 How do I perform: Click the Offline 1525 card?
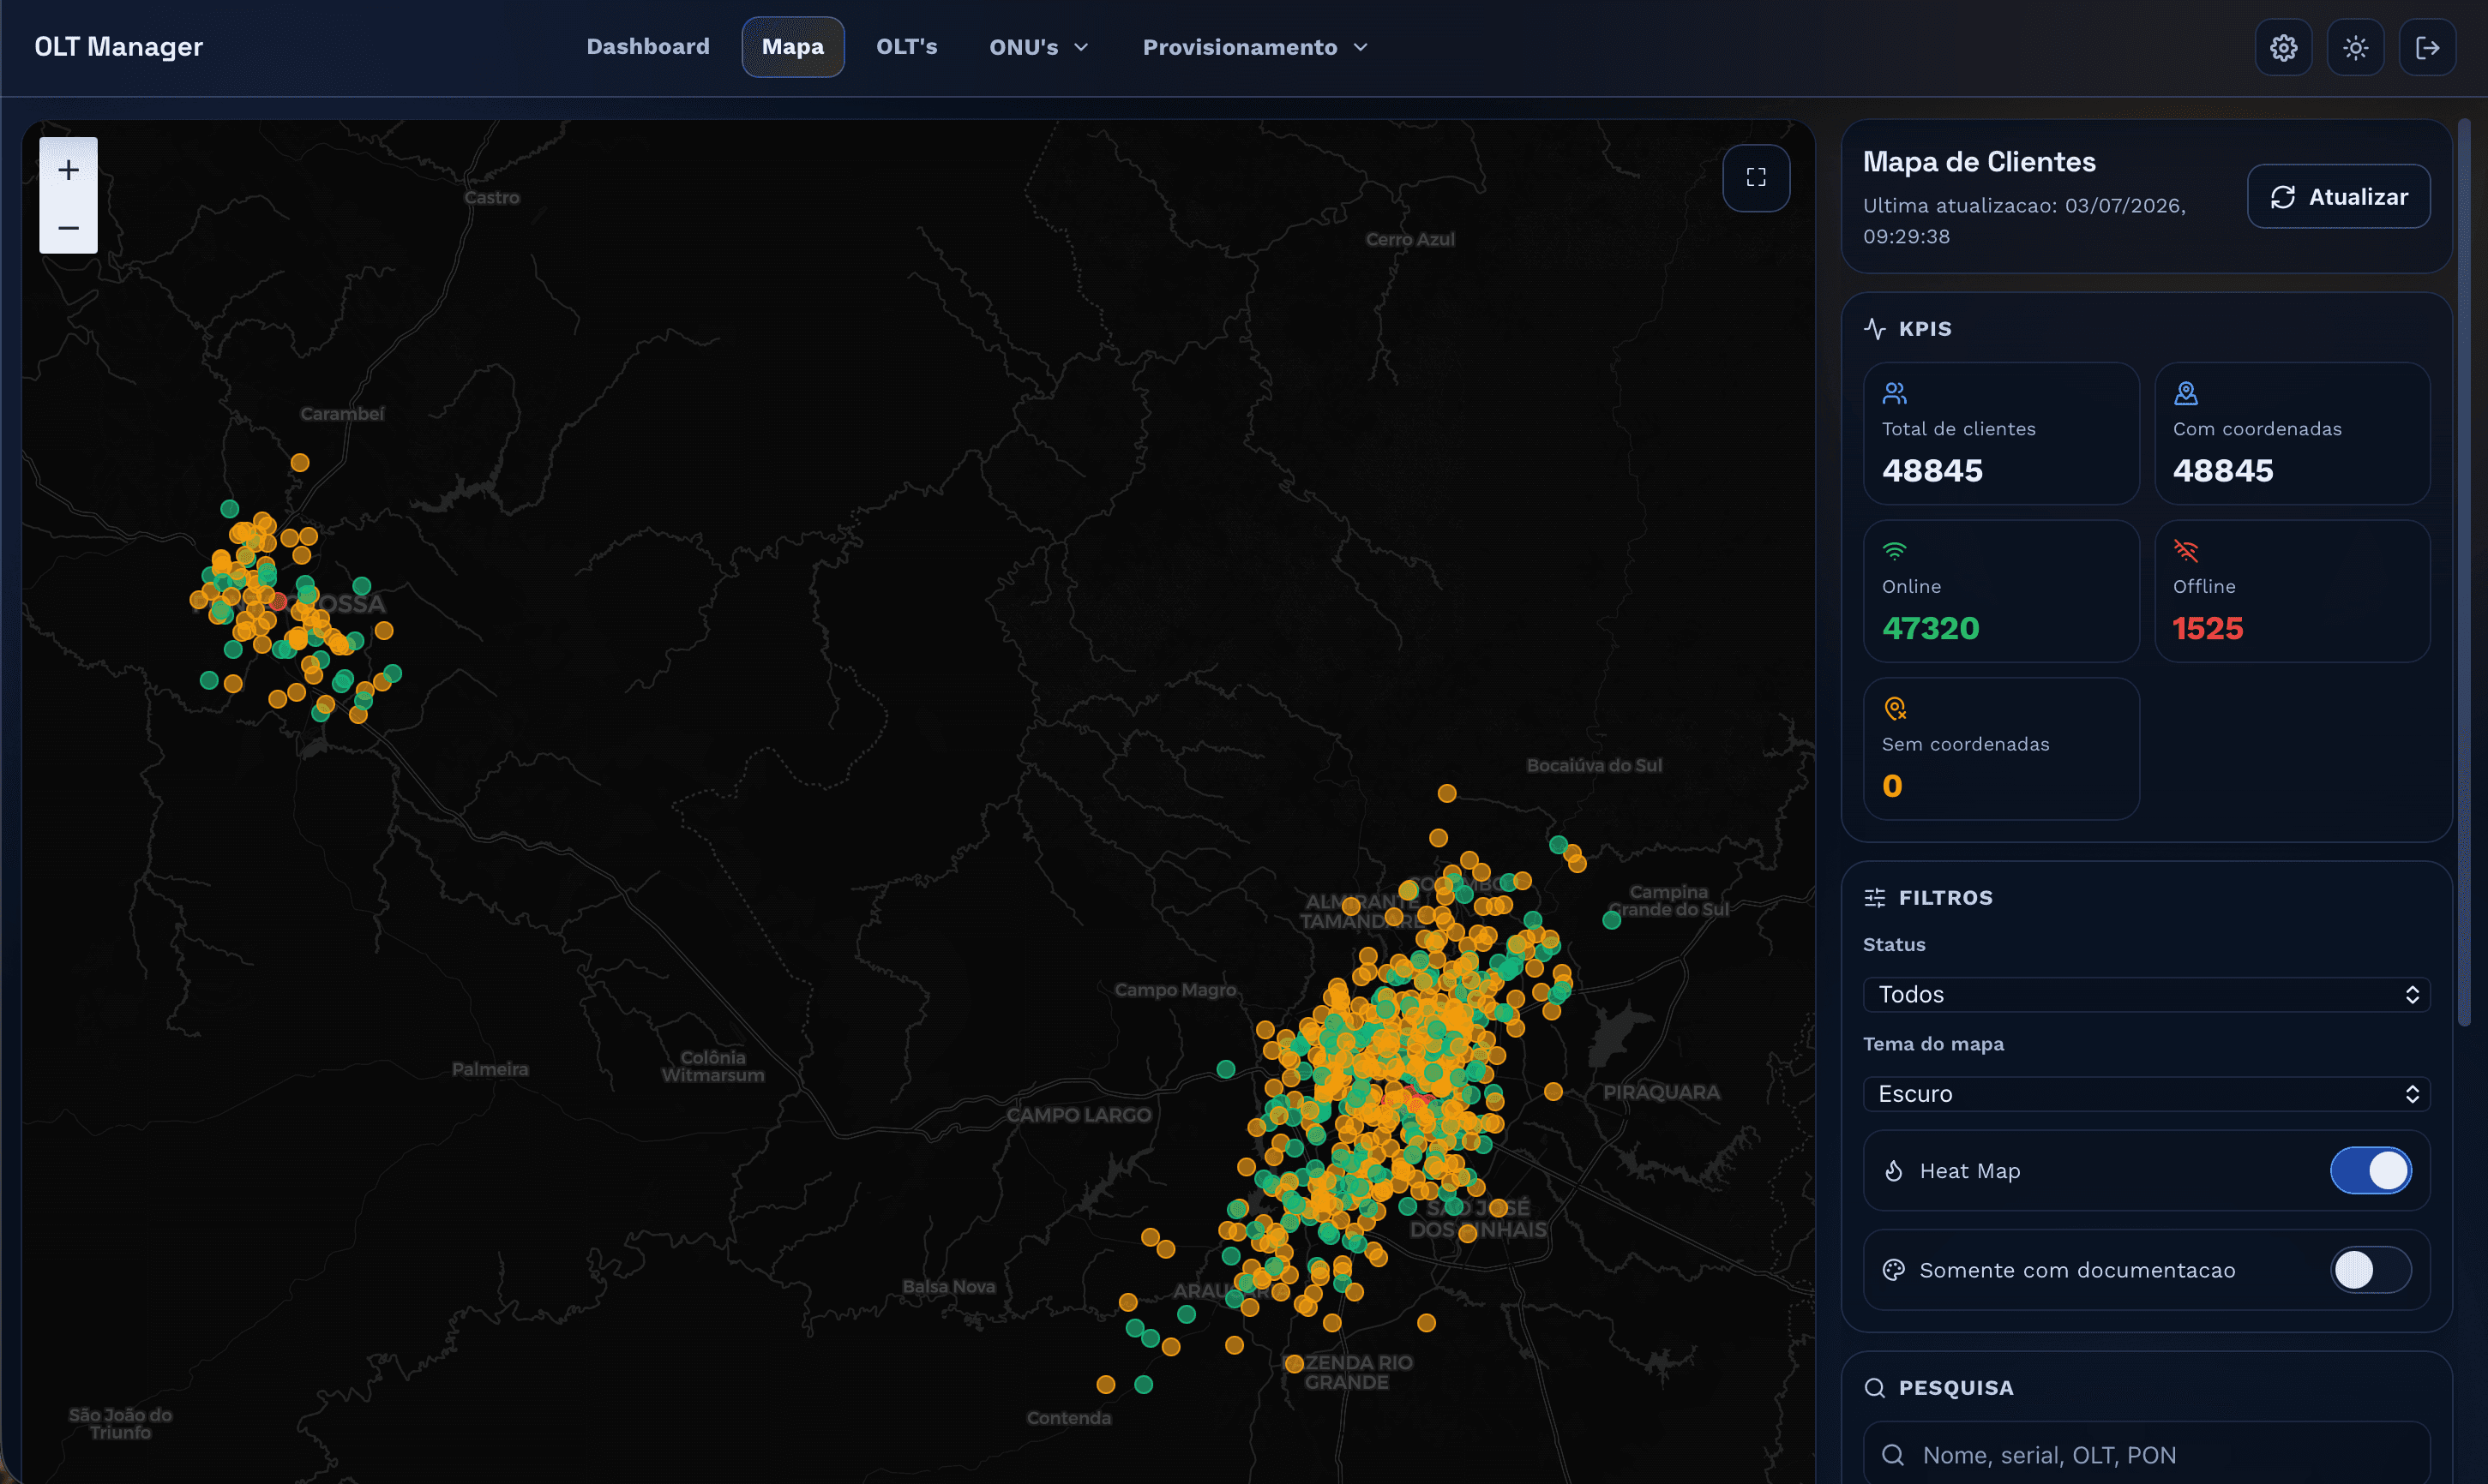click(2292, 591)
